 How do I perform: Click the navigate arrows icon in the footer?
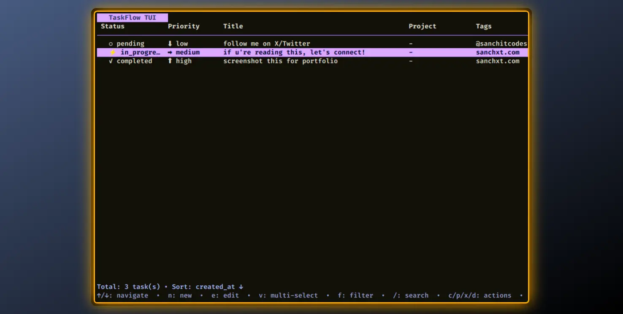pos(104,295)
